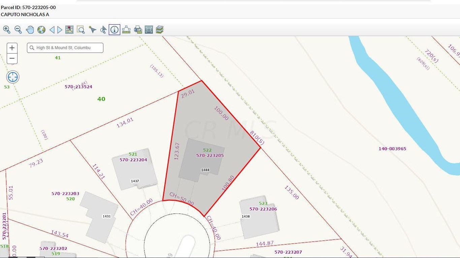460x258 pixels.
Task: Click the locate my position target button
Action: coord(13,77)
